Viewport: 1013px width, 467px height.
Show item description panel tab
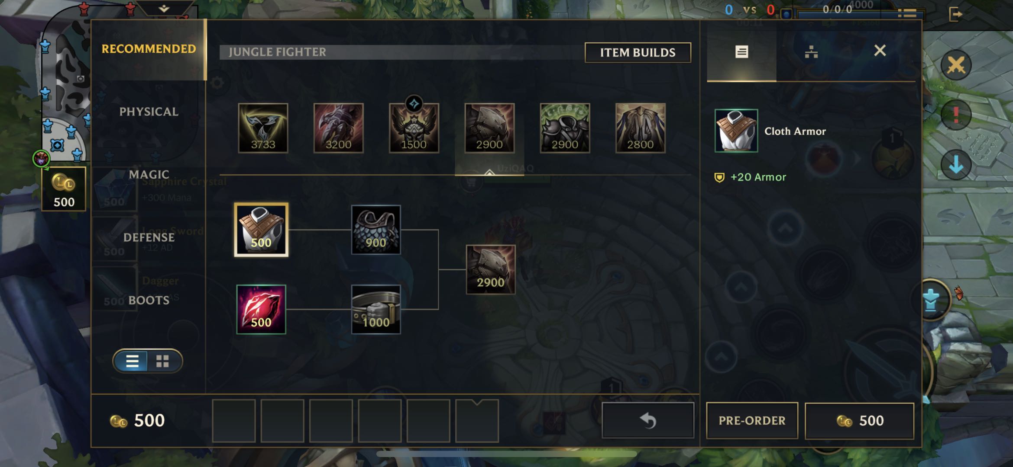click(x=741, y=52)
